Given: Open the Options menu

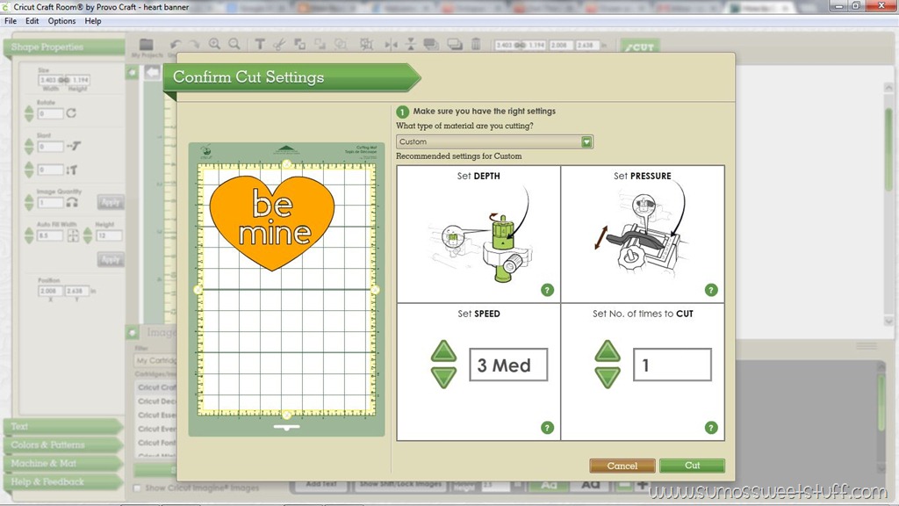Looking at the screenshot, I should [x=61, y=21].
